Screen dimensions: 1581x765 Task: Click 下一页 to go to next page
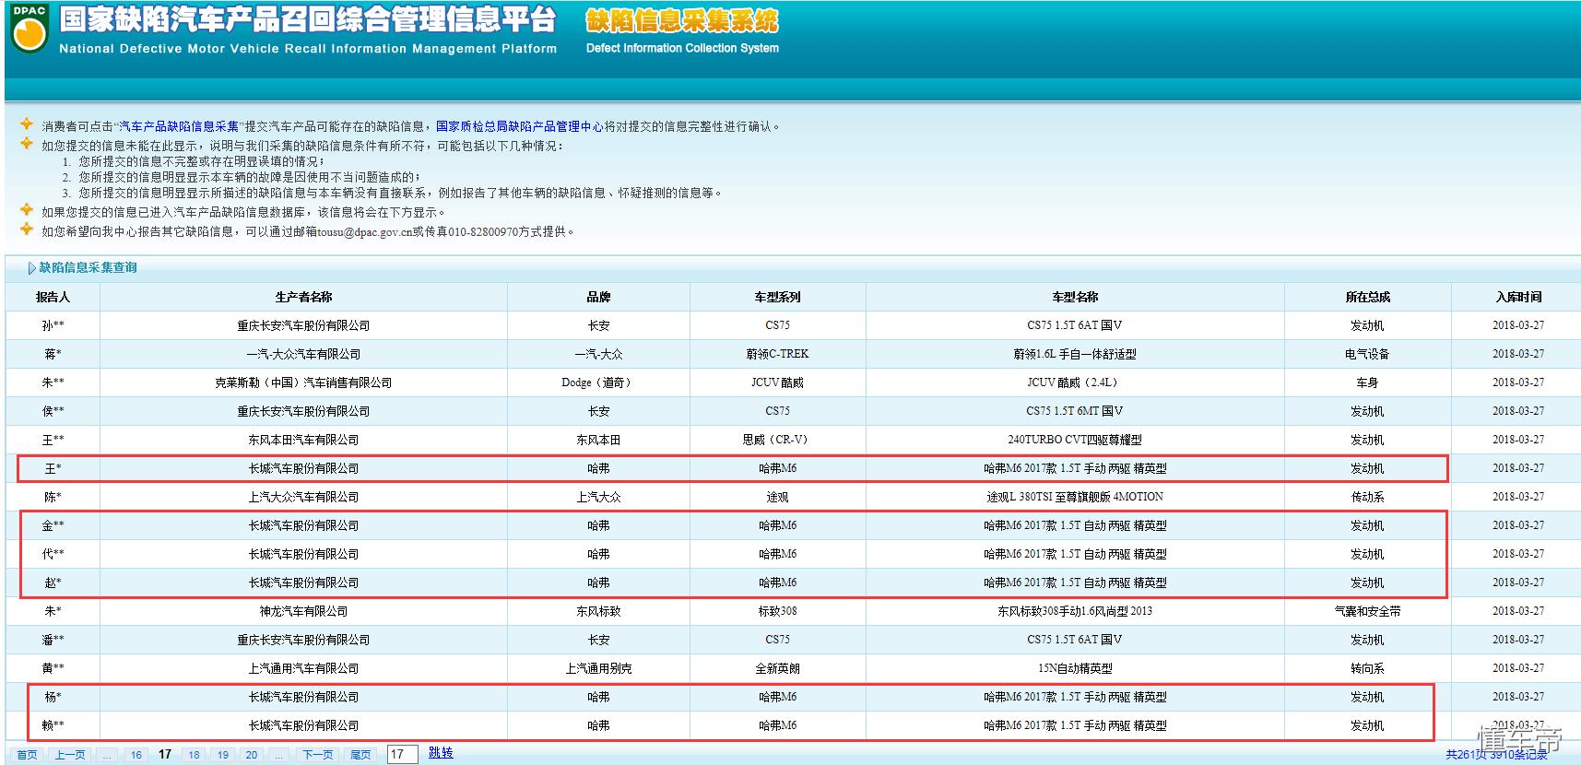click(x=318, y=755)
